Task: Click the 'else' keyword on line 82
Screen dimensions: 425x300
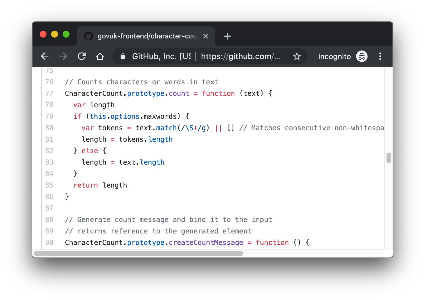Action: click(90, 151)
